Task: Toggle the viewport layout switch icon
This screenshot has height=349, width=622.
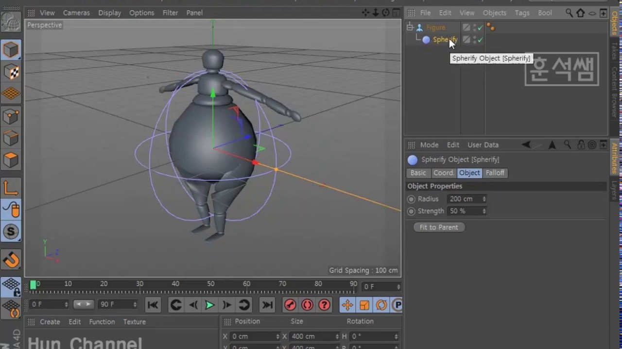Action: coord(396,13)
